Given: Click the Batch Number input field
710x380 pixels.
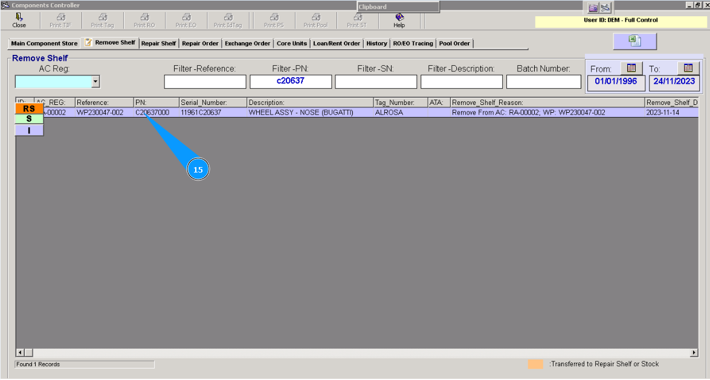Looking at the screenshot, I should pos(543,82).
